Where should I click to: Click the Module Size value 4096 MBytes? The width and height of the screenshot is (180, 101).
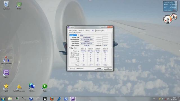click(87, 37)
